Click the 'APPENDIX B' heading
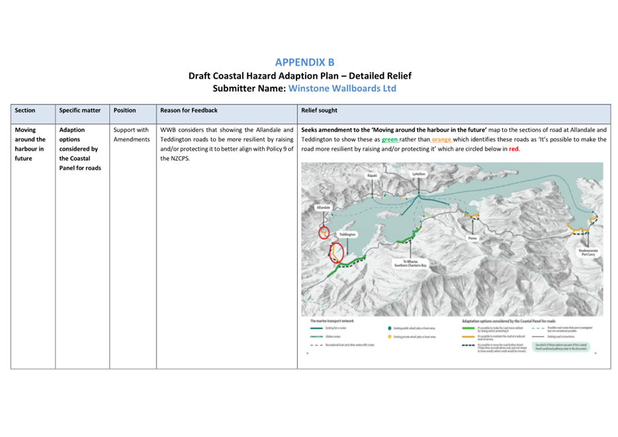Image resolution: width=618 pixels, height=437 pixels. point(304,62)
